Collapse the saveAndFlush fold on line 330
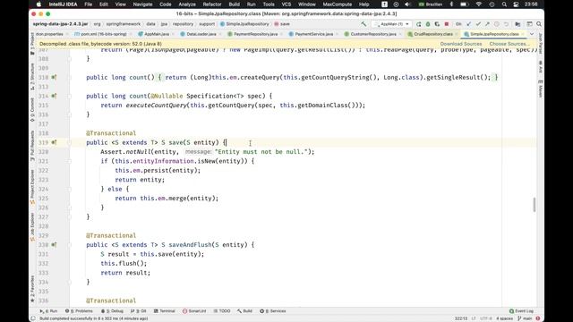The height and width of the screenshot is (322, 573). [x=70, y=245]
